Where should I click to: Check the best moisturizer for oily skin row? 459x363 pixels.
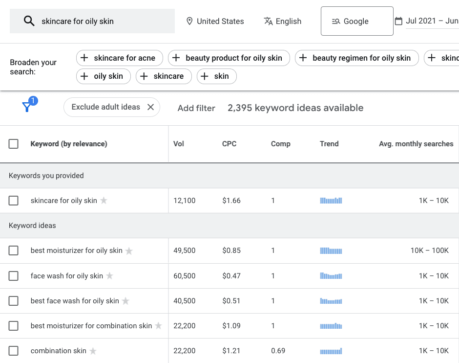click(14, 250)
